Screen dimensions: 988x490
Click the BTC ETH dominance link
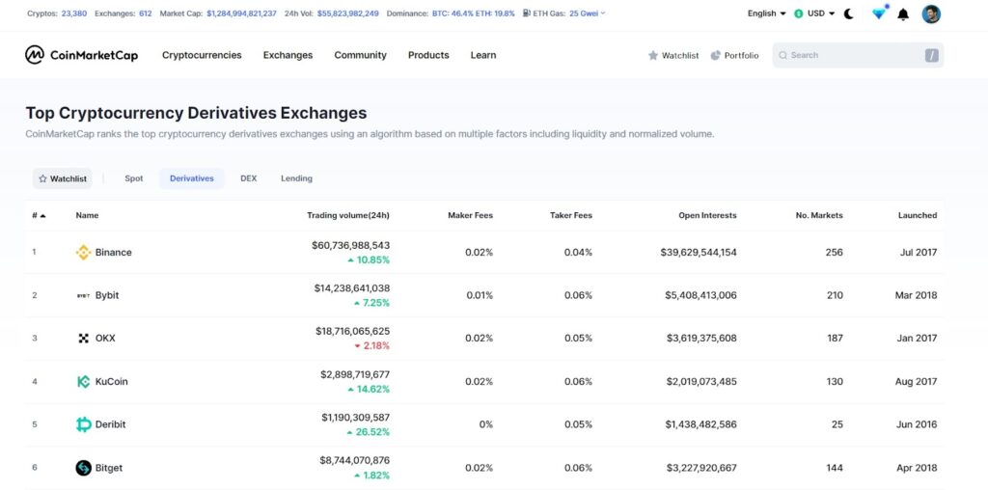[x=473, y=14]
